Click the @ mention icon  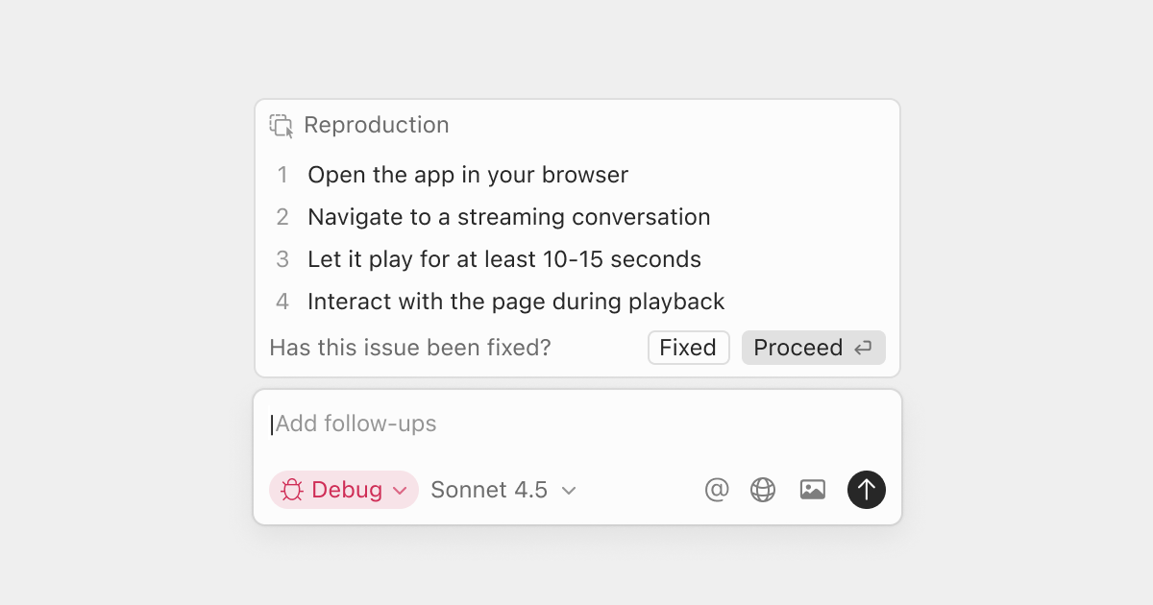coord(716,490)
